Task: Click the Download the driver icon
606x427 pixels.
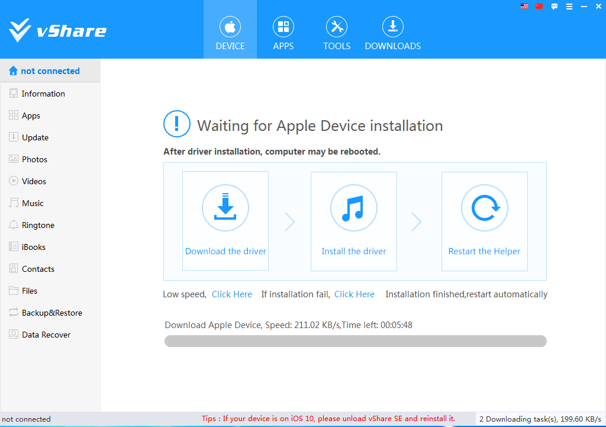Action: [225, 208]
